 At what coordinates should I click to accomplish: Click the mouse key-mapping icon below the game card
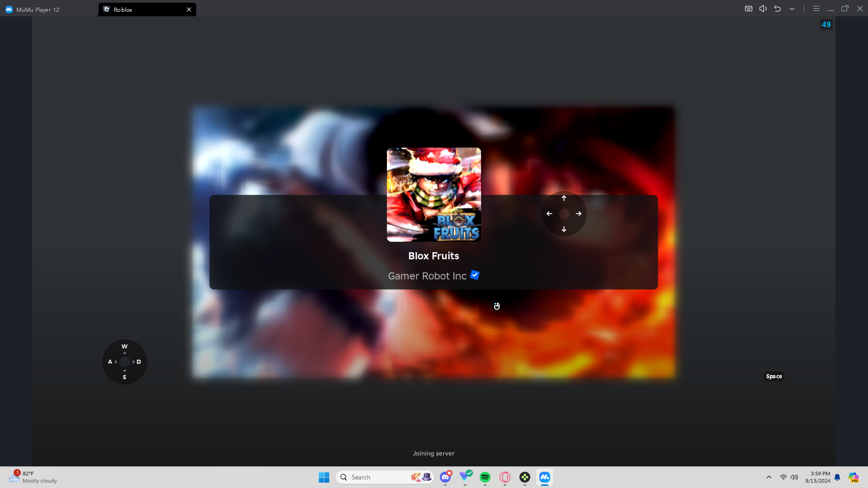[x=497, y=306]
